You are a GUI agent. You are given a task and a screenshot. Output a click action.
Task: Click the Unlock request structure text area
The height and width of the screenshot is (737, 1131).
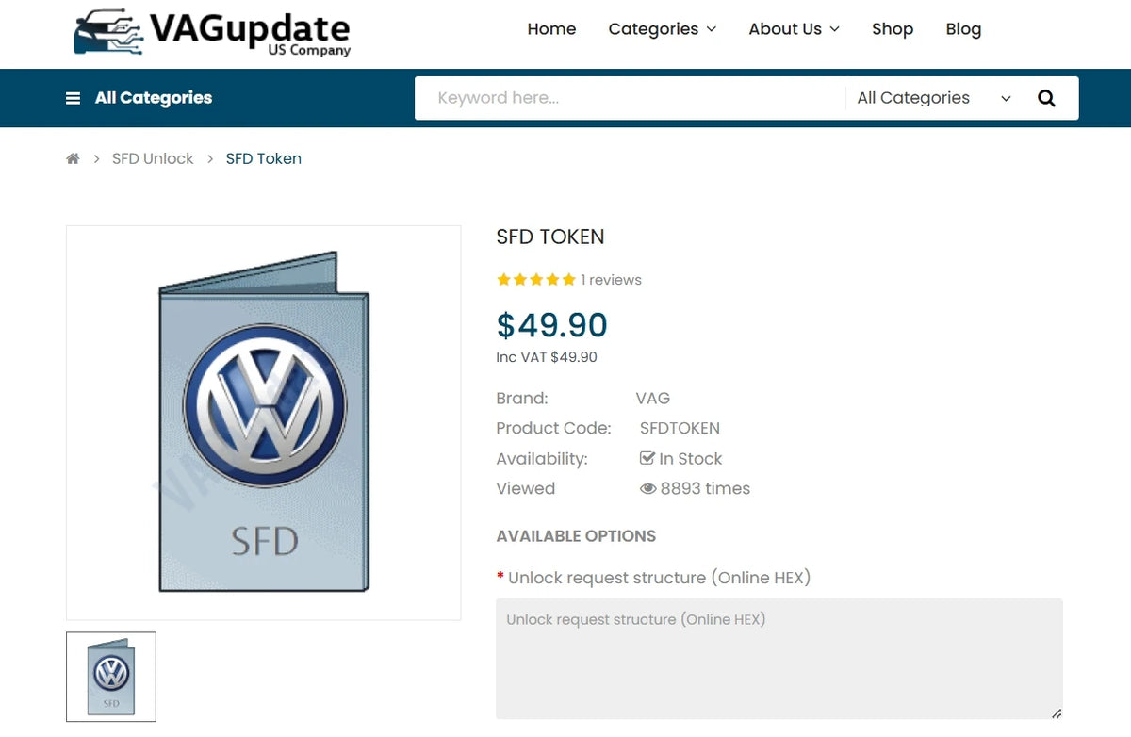click(779, 659)
